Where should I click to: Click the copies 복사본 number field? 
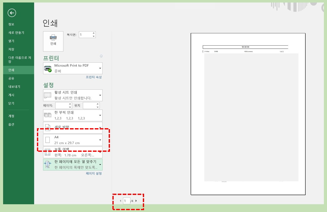pos(85,34)
